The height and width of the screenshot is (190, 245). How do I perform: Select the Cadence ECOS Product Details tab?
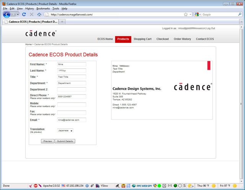31,22
